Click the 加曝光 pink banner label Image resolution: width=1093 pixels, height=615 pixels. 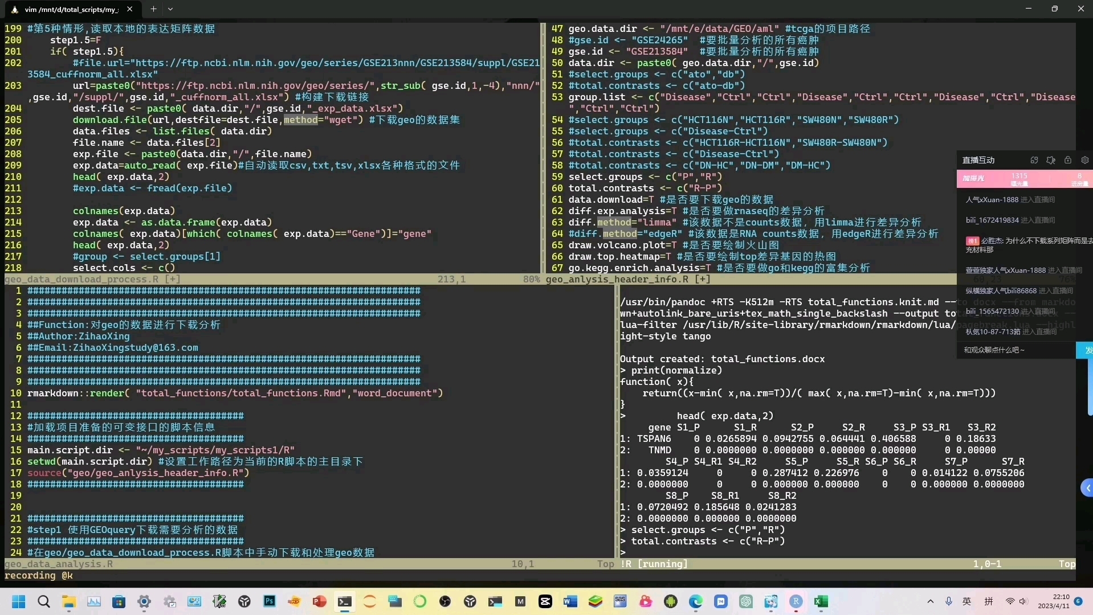point(973,179)
